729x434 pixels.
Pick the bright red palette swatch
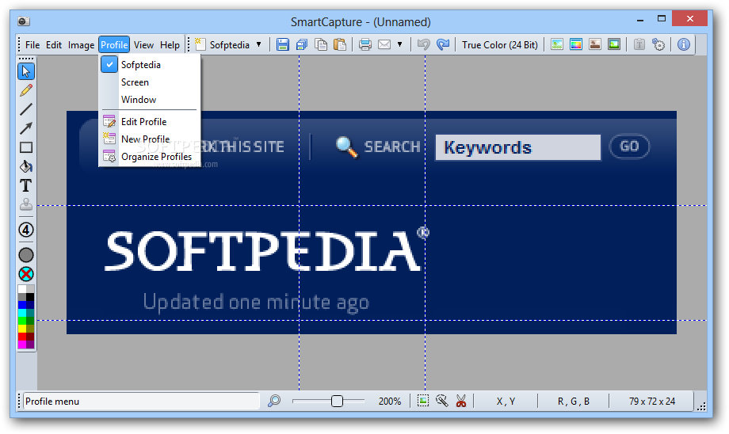click(22, 337)
